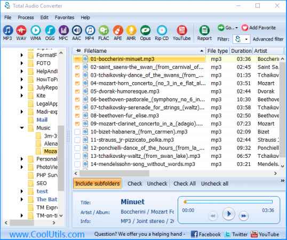Collapse the Music folder in tree

click(x=22, y=127)
